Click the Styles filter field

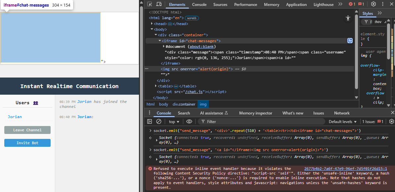point(367,22)
